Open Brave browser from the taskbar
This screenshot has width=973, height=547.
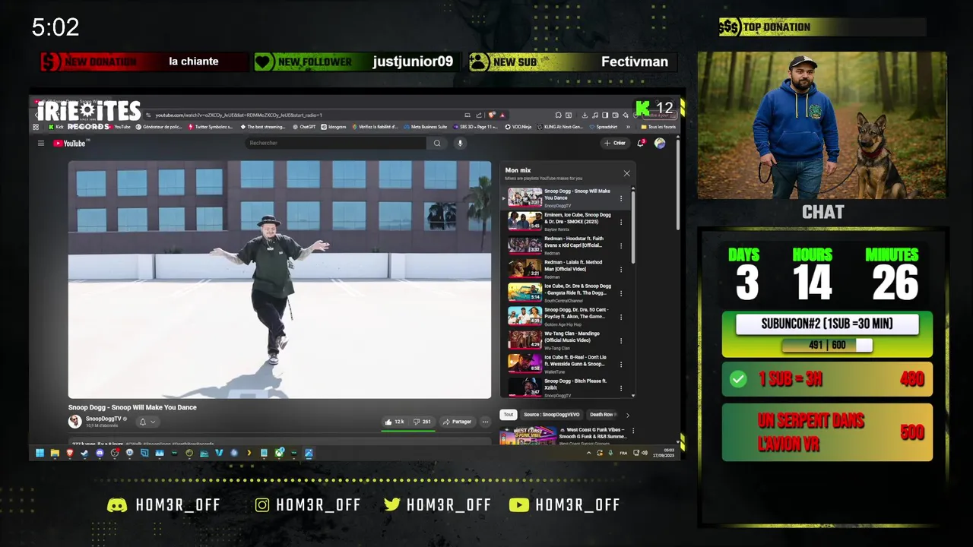(x=70, y=453)
